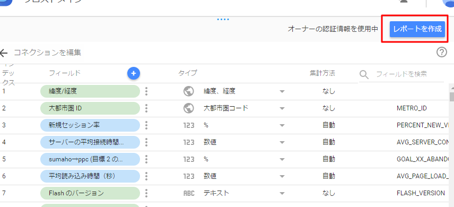Click the blue dots panel handle at top
Viewport: 454px width, 207px height.
[x=223, y=20]
